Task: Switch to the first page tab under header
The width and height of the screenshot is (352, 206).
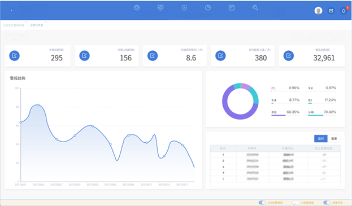Action: tap(14, 25)
